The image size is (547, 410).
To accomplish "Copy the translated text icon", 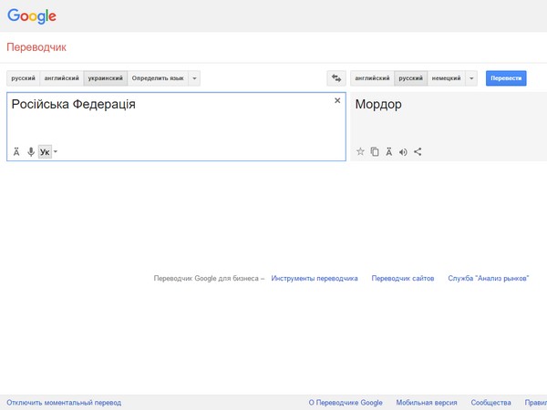I will (375, 152).
